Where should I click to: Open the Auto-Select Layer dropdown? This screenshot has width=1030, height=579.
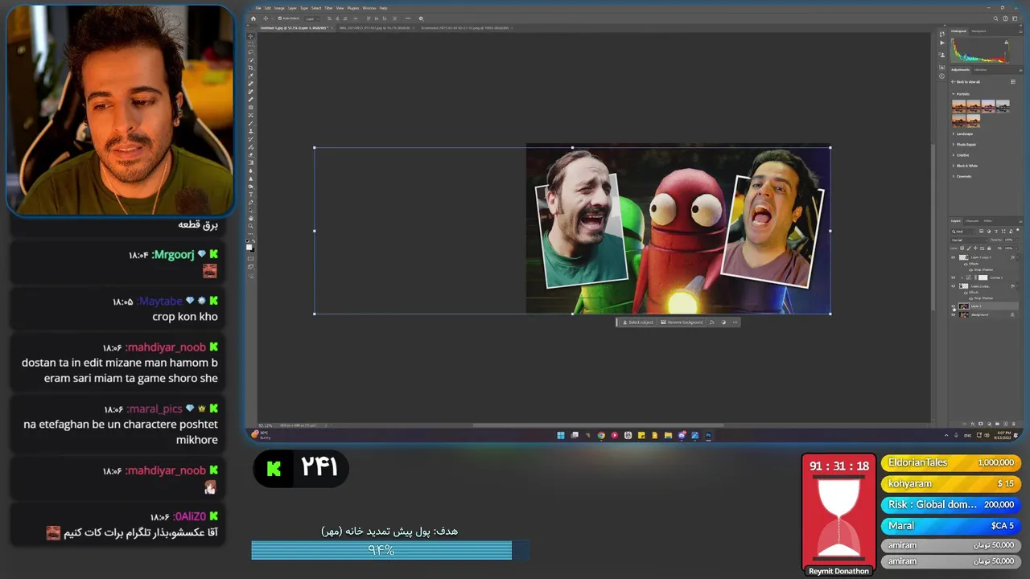tap(312, 18)
